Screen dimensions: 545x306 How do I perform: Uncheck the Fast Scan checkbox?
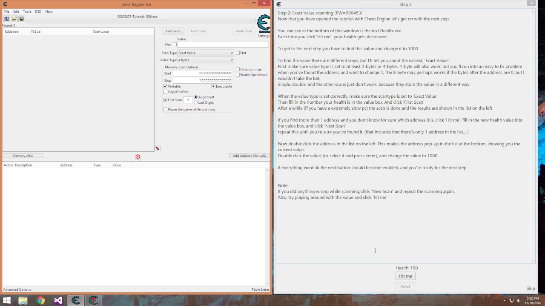165,100
